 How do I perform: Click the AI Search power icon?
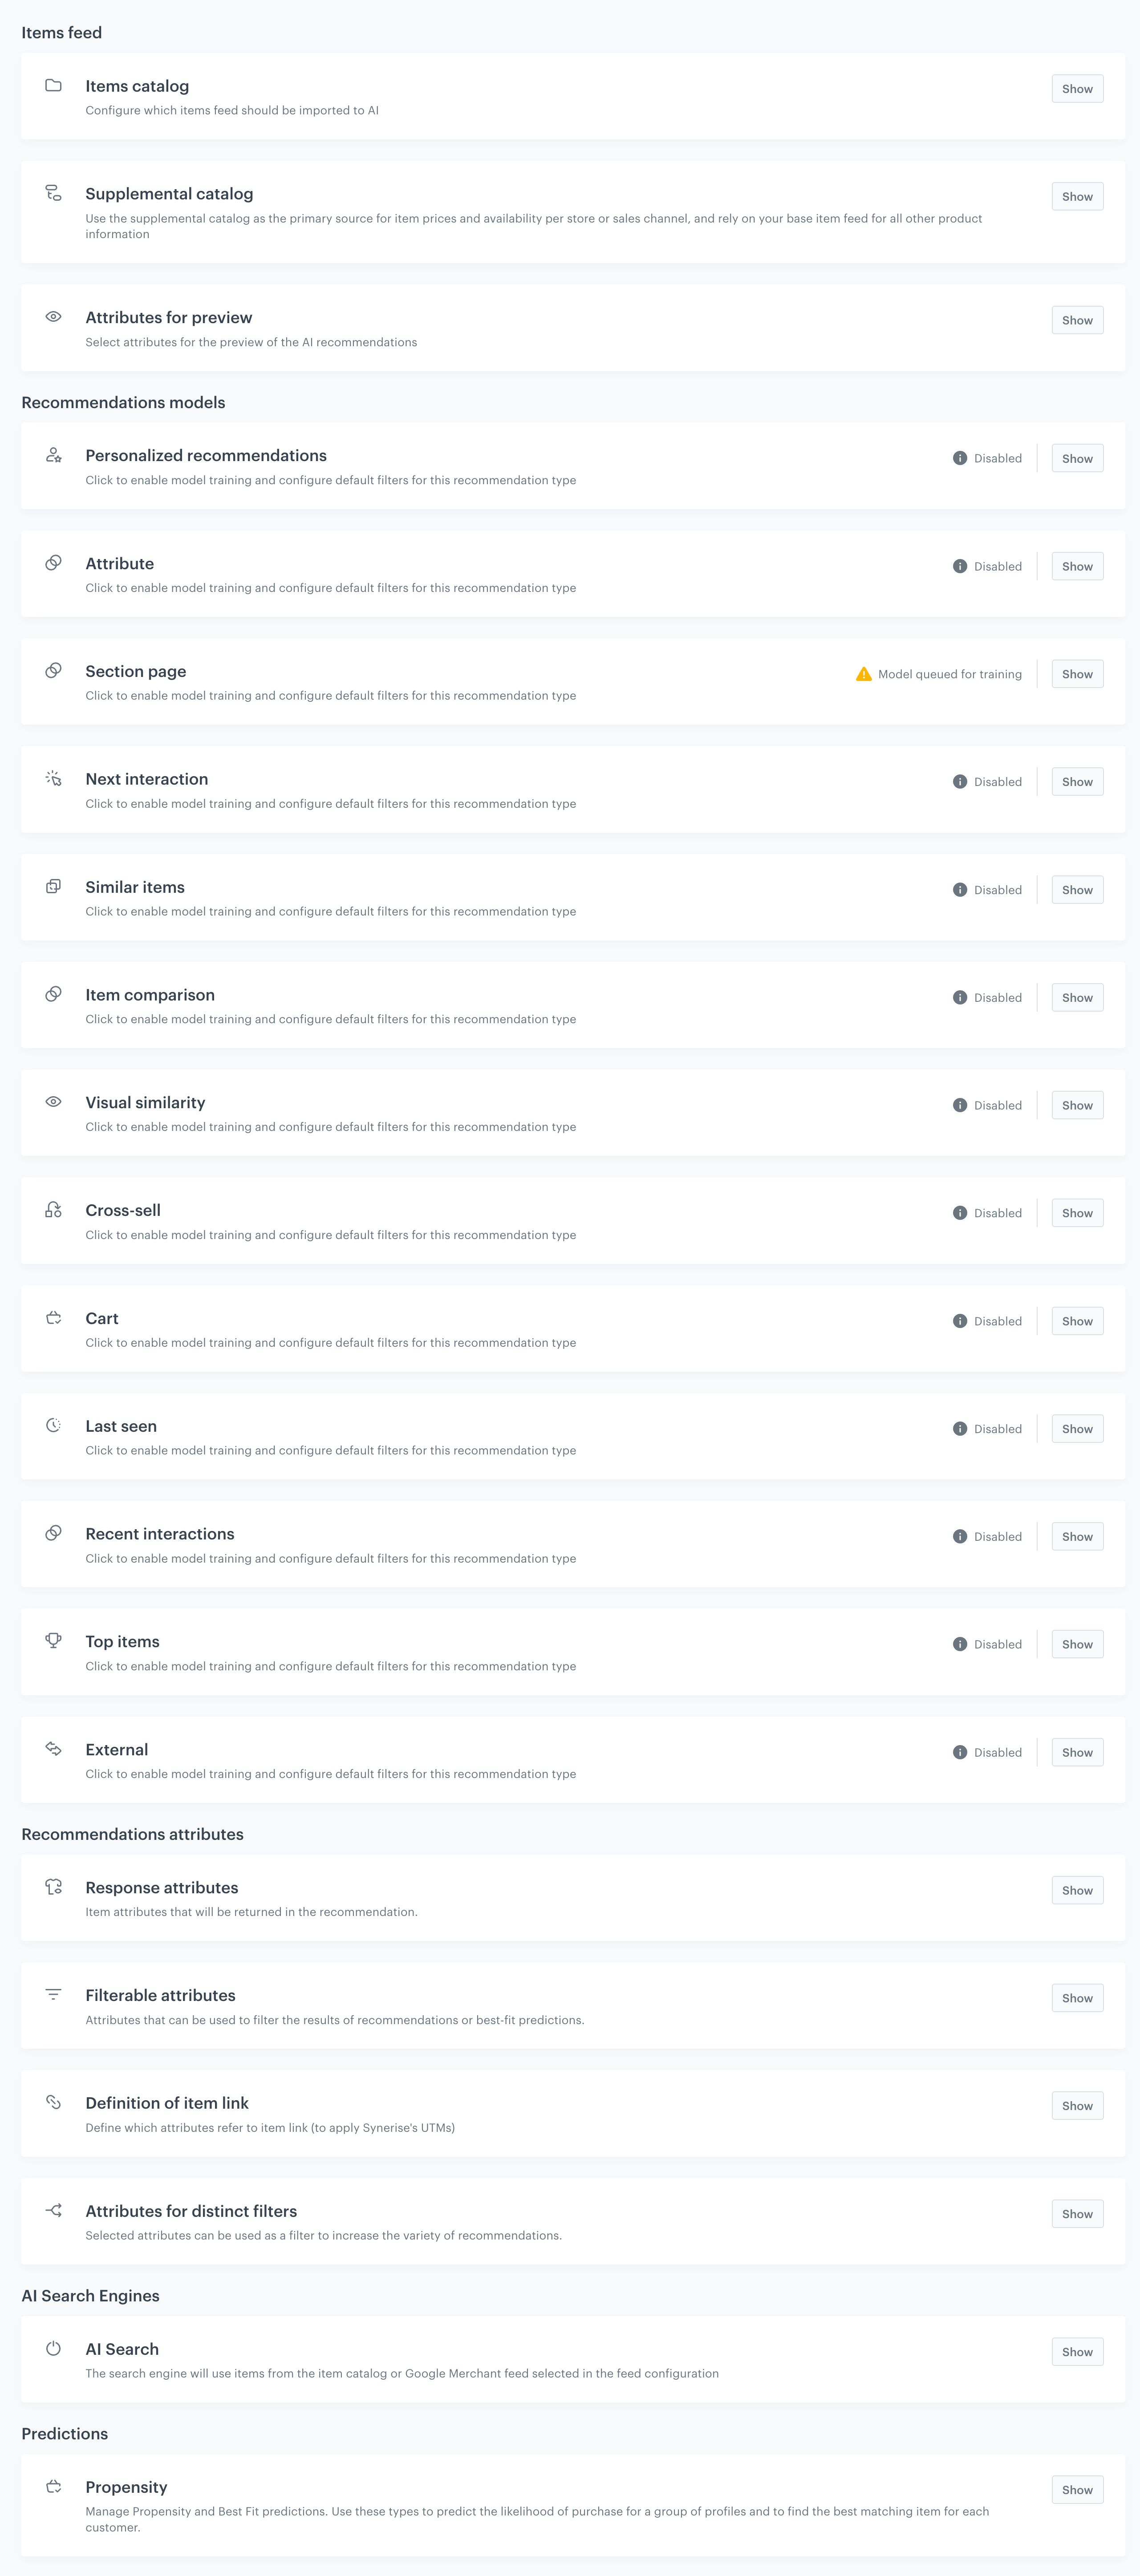point(54,2348)
